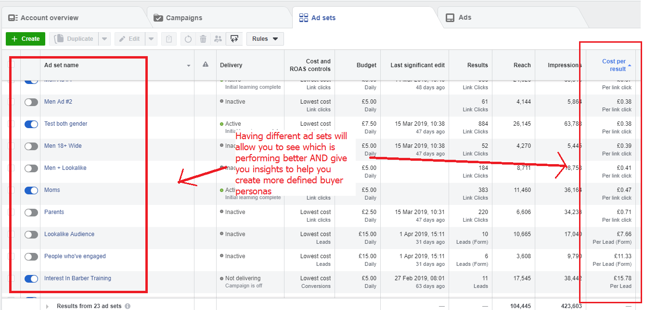Open the Edit dropdown arrow

click(x=151, y=39)
